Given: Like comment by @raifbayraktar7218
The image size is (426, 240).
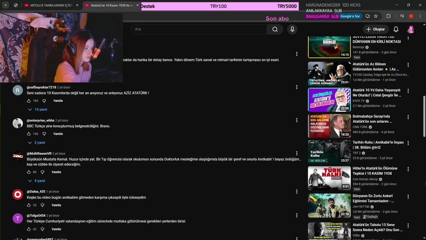Looking at the screenshot, I should pyautogui.click(x=29, y=101).
